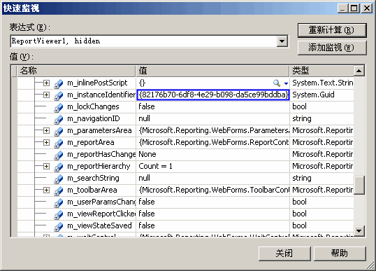The width and height of the screenshot is (376, 271).
Task: Open visualizer dropdown arrow next to magnifier
Action: [286, 83]
